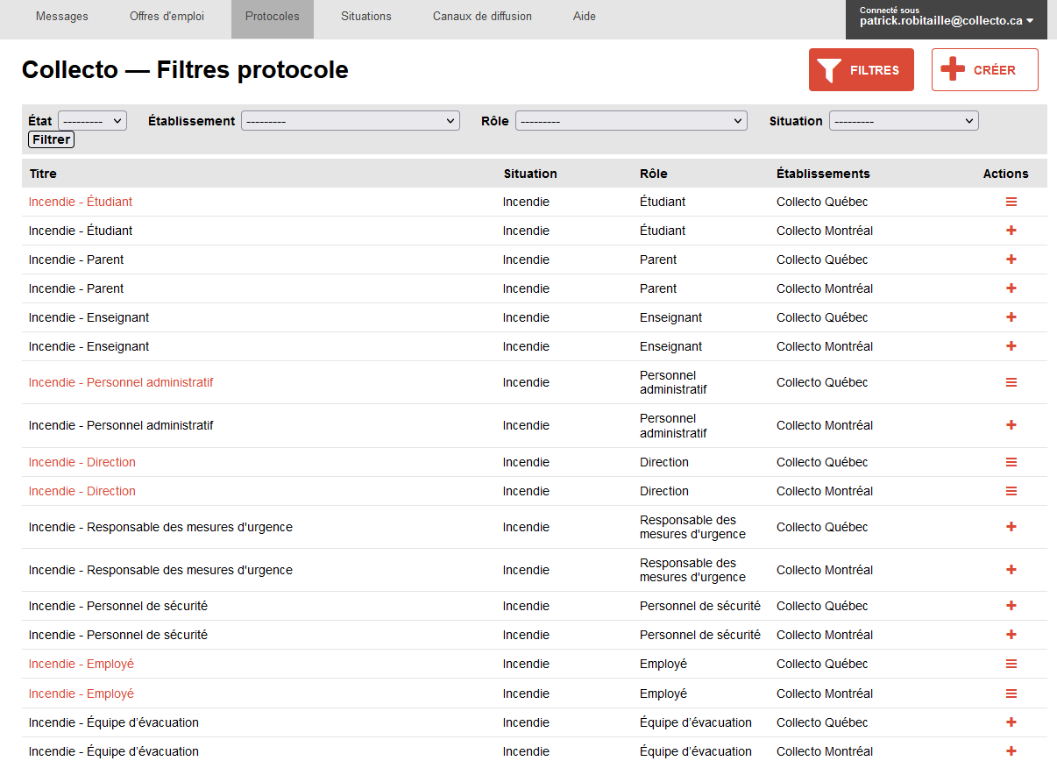1057x761 pixels.
Task: Click plus icon for Incendie - Enseignant Collecto Montréal
Action: click(x=1011, y=346)
